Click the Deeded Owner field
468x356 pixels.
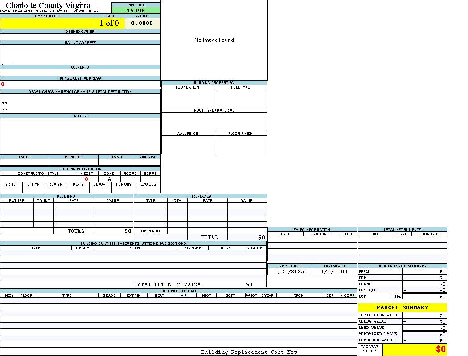click(x=80, y=37)
